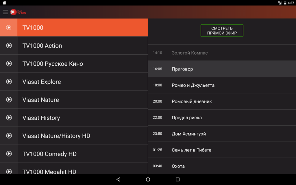
Task: Tap play icon beside TV1000 Action
Action: coord(9,45)
